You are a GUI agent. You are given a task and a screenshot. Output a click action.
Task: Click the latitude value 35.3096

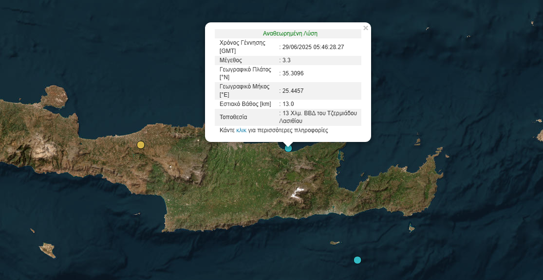293,73
